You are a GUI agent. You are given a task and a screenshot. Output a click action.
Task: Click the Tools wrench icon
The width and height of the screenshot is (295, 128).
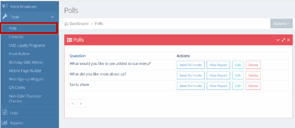pos(5,16)
